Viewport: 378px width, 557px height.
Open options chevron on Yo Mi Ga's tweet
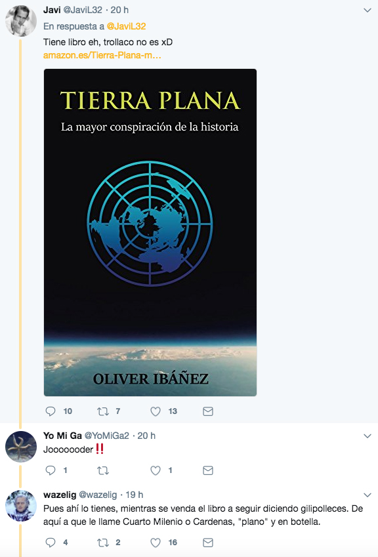[367, 436]
